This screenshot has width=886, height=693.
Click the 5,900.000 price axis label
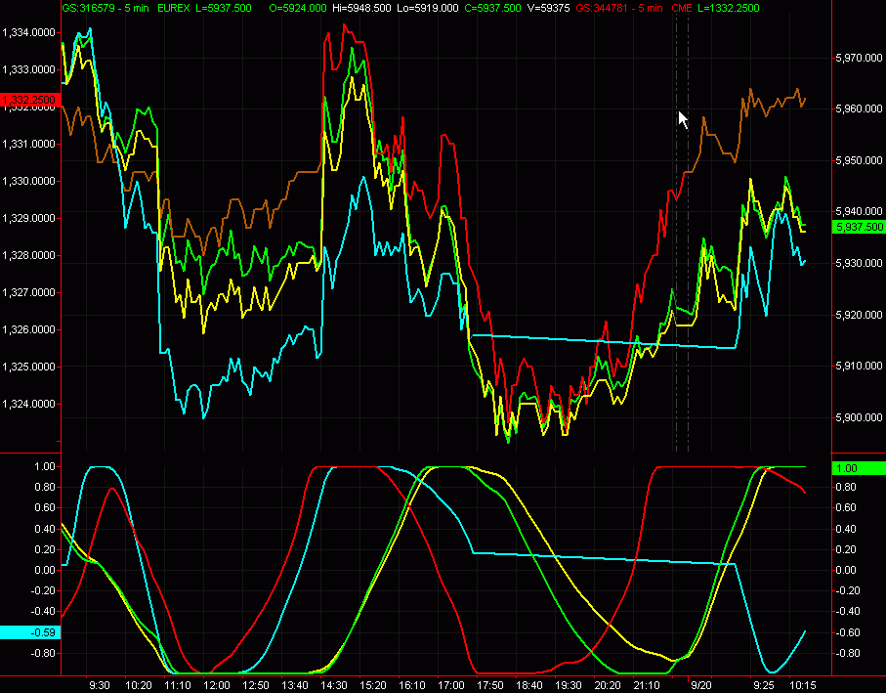coord(859,417)
